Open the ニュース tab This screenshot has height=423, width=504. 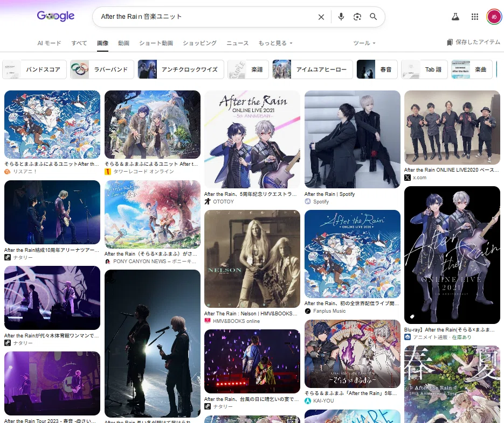point(238,43)
